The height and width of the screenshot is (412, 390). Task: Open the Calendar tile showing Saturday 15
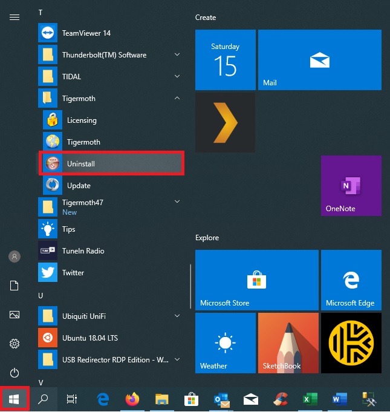tap(226, 60)
